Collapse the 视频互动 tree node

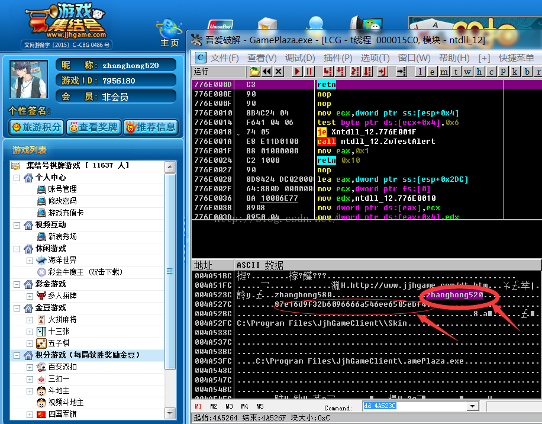[x=17, y=225]
